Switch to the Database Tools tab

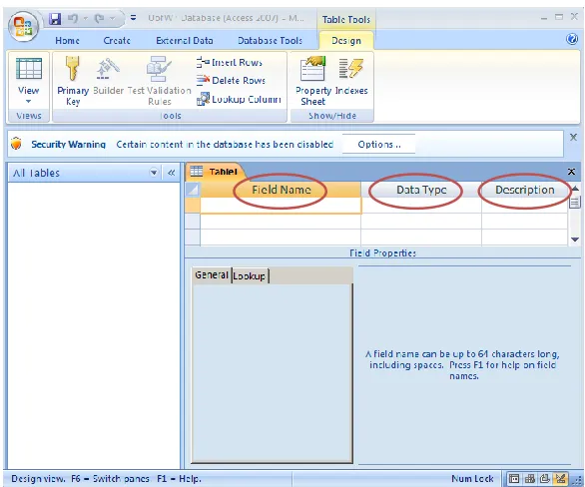[270, 40]
